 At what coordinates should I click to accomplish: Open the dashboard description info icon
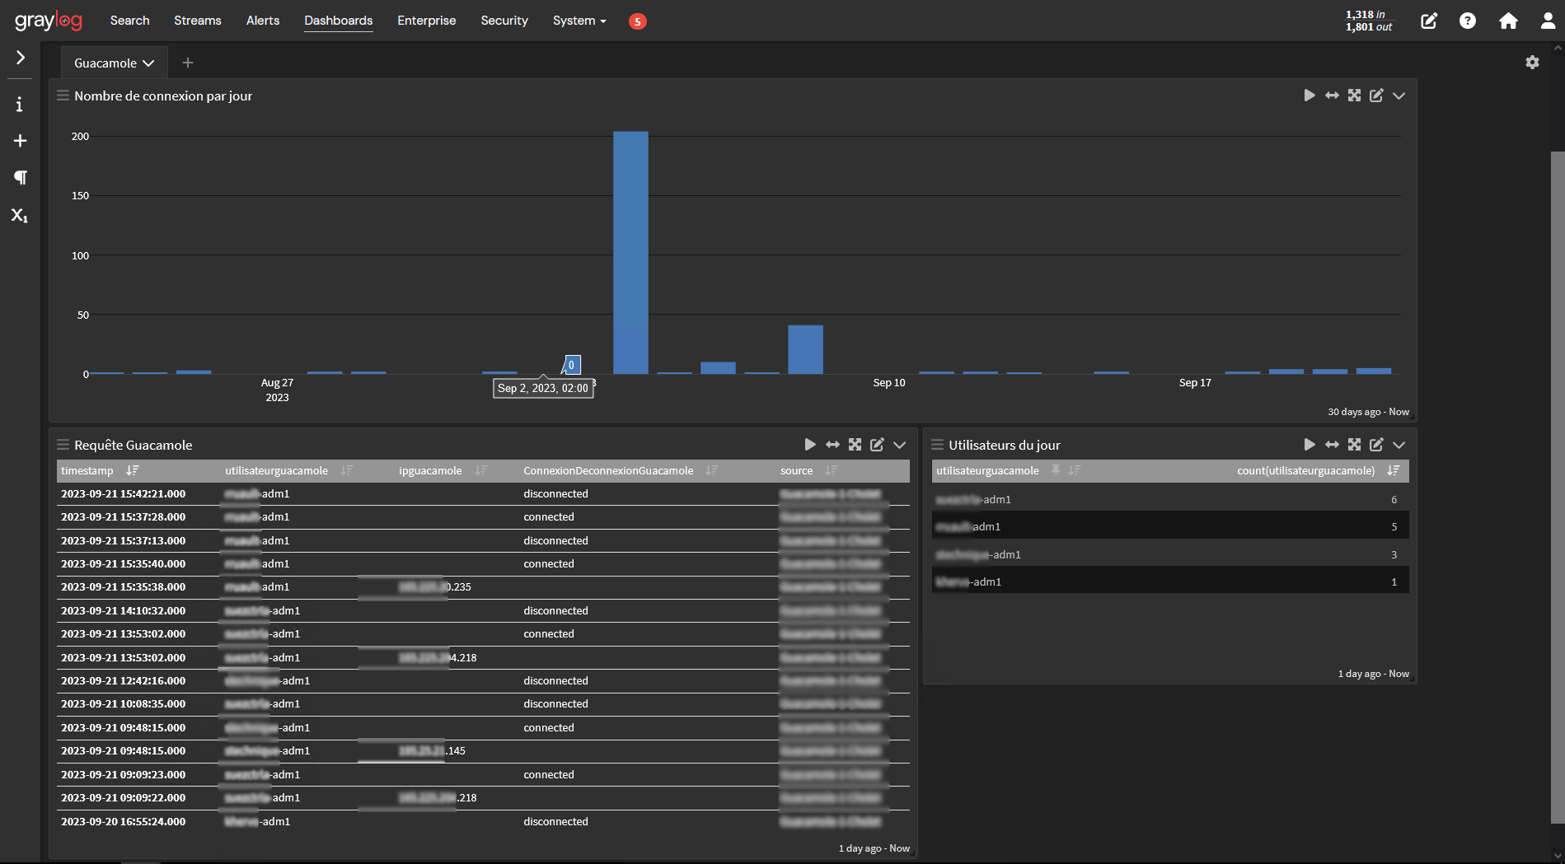point(20,105)
